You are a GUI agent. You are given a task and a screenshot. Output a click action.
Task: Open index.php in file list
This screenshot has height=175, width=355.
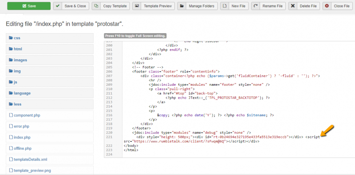pos(50,137)
